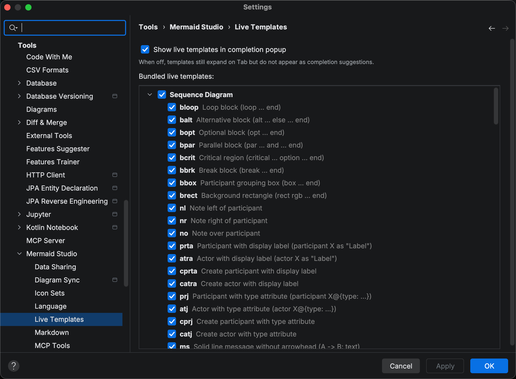The height and width of the screenshot is (379, 516).
Task: Toggle the nl note left template
Action: (x=172, y=208)
